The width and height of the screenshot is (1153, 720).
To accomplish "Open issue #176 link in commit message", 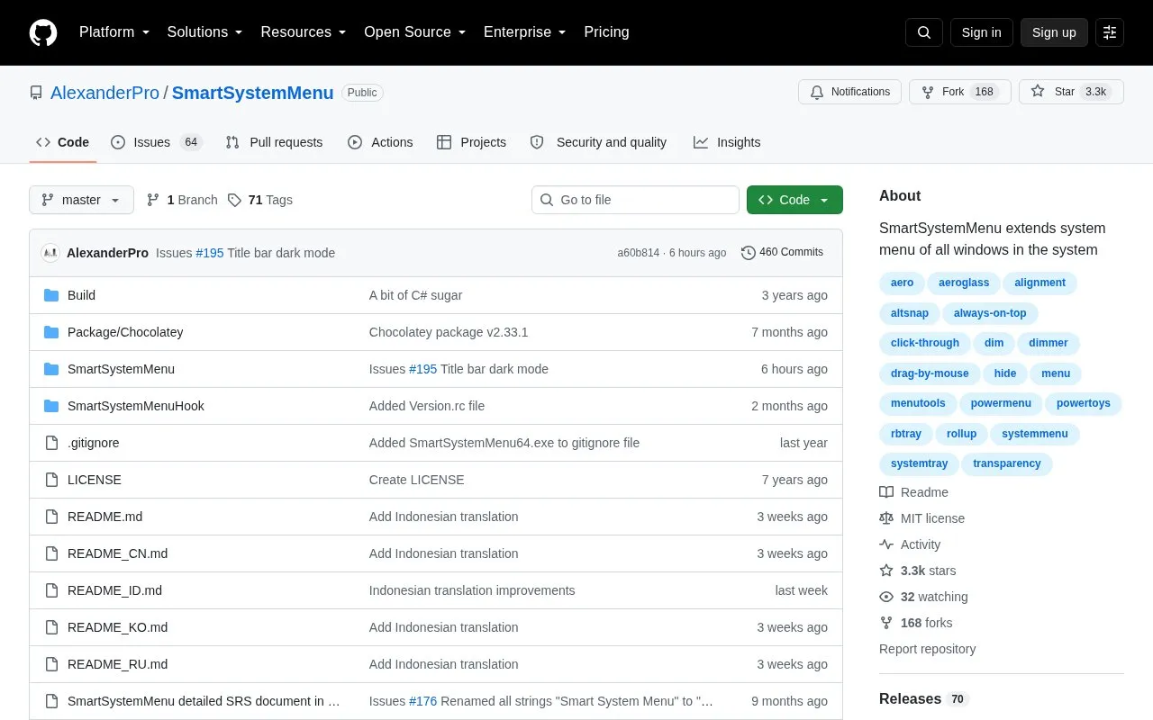I will tap(422, 701).
